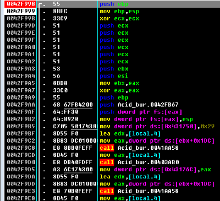The height and width of the screenshot is (201, 220).
Task: Click hex bytes '33C0'
Action: (60, 90)
